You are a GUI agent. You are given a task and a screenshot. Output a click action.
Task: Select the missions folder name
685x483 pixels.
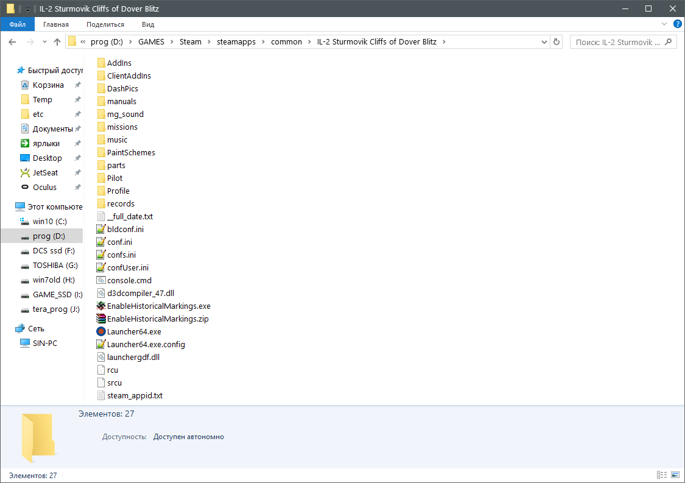(122, 127)
